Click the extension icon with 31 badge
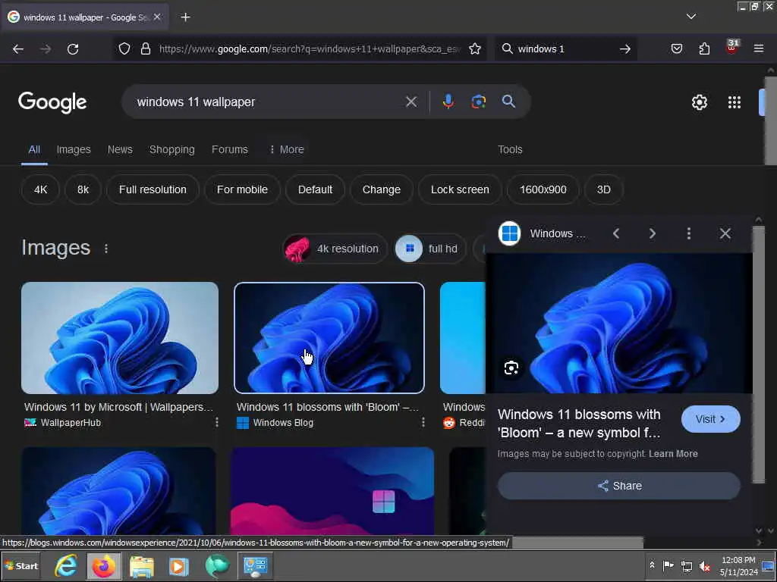The image size is (777, 582). point(732,48)
